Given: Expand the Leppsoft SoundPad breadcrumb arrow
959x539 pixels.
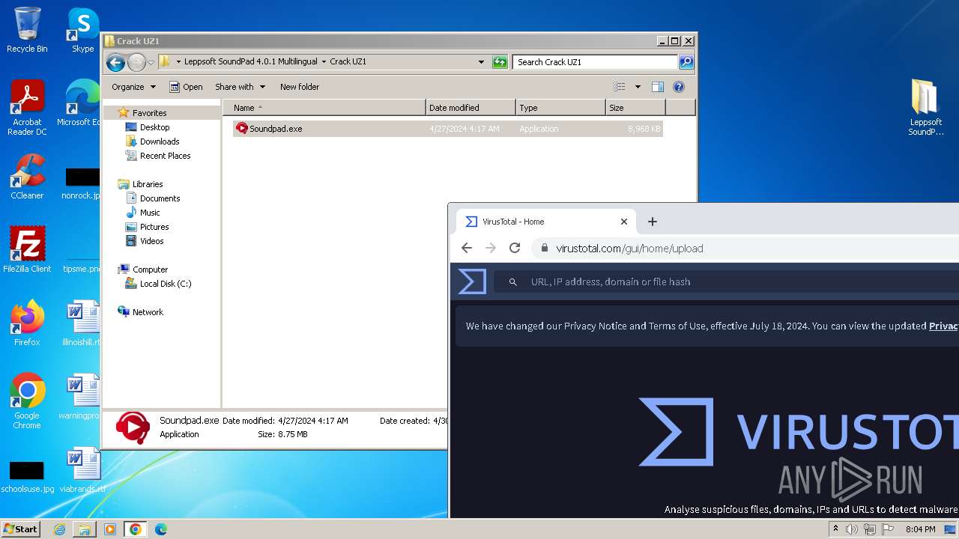Looking at the screenshot, I should (x=324, y=62).
